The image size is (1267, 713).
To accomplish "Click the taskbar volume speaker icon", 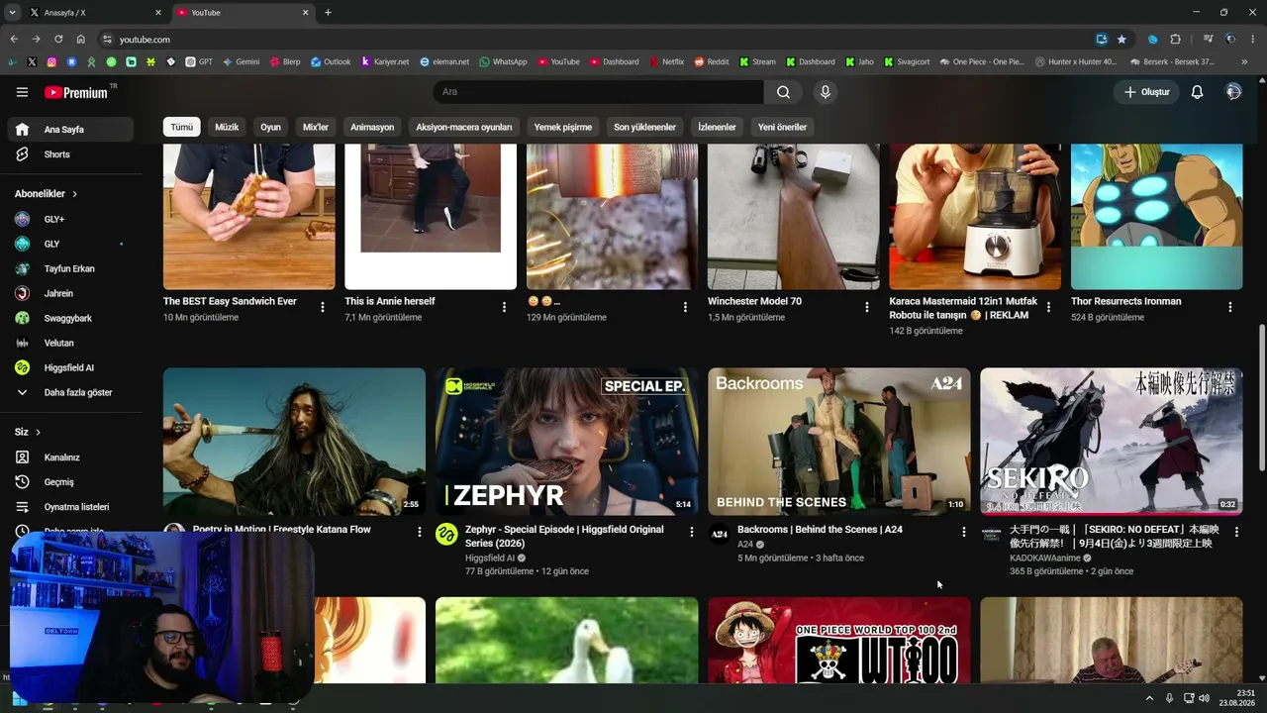I will coord(1205,698).
